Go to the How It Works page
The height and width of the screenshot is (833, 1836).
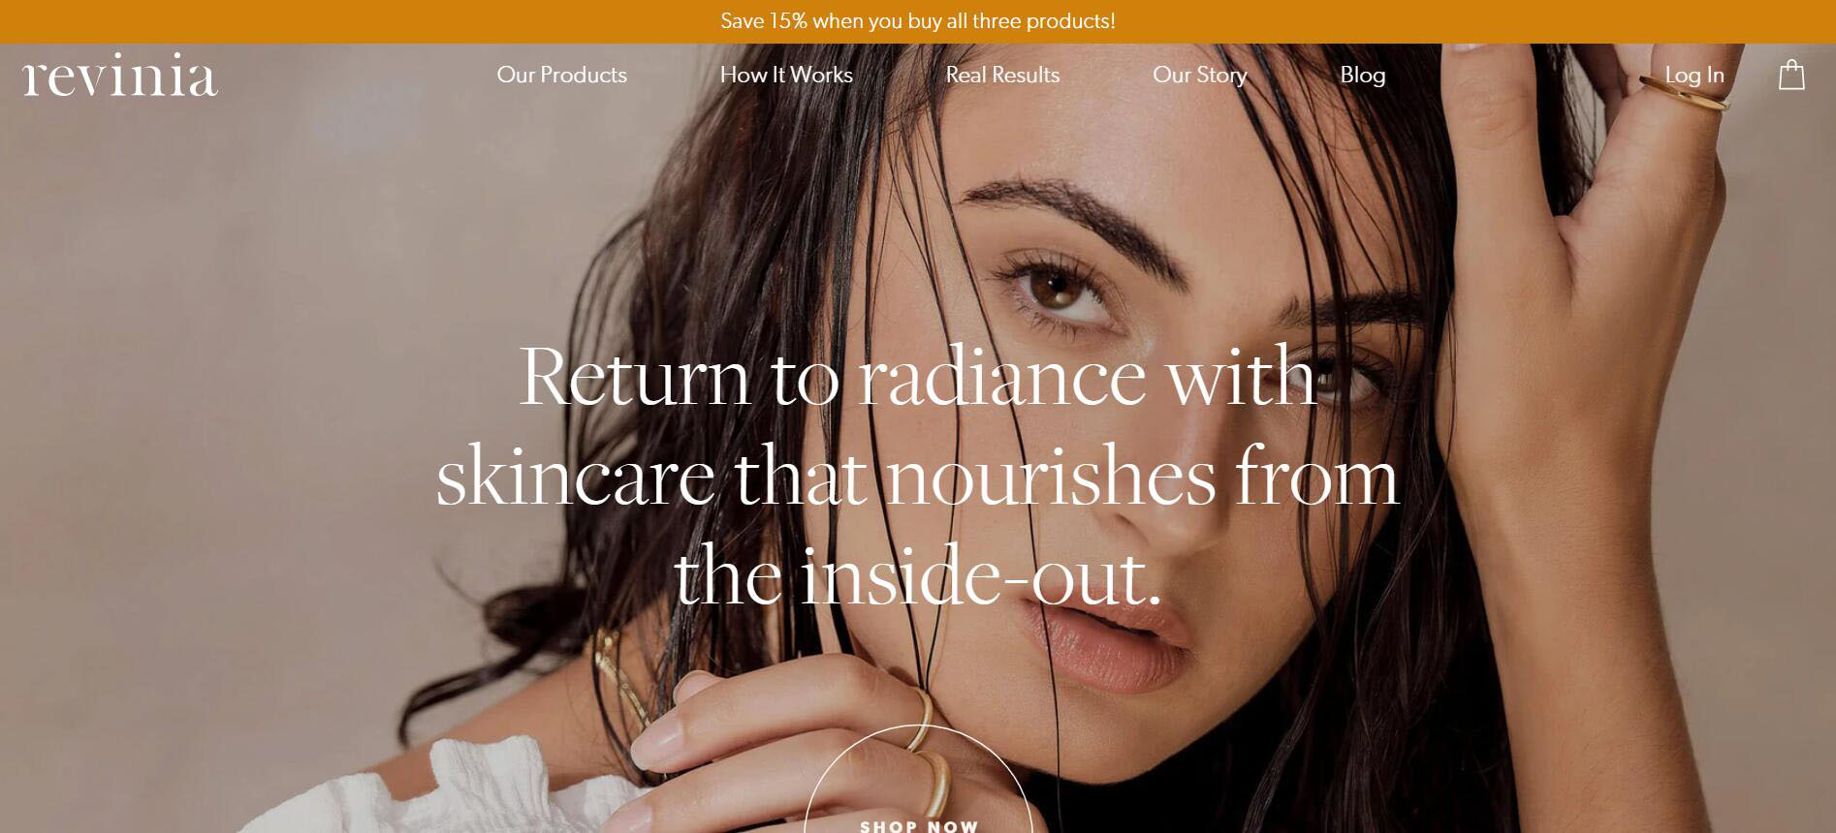click(786, 75)
